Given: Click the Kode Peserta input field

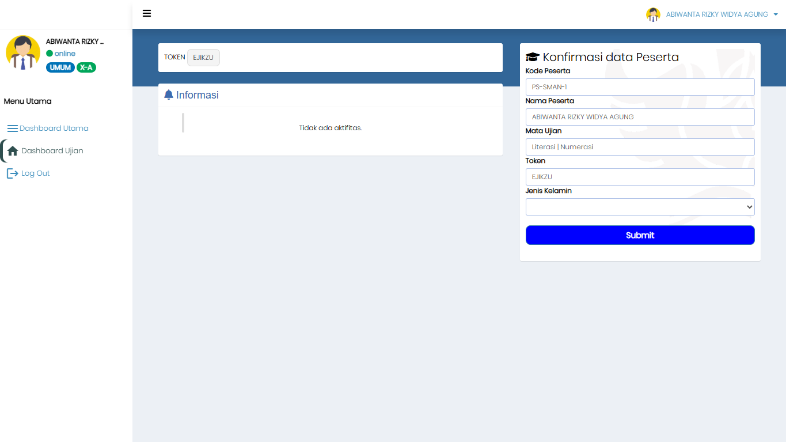Looking at the screenshot, I should coord(640,87).
